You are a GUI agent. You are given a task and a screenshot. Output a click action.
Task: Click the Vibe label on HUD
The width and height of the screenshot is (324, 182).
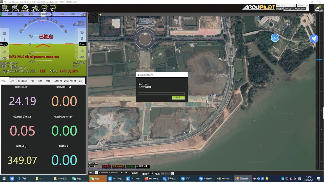(x=54, y=71)
